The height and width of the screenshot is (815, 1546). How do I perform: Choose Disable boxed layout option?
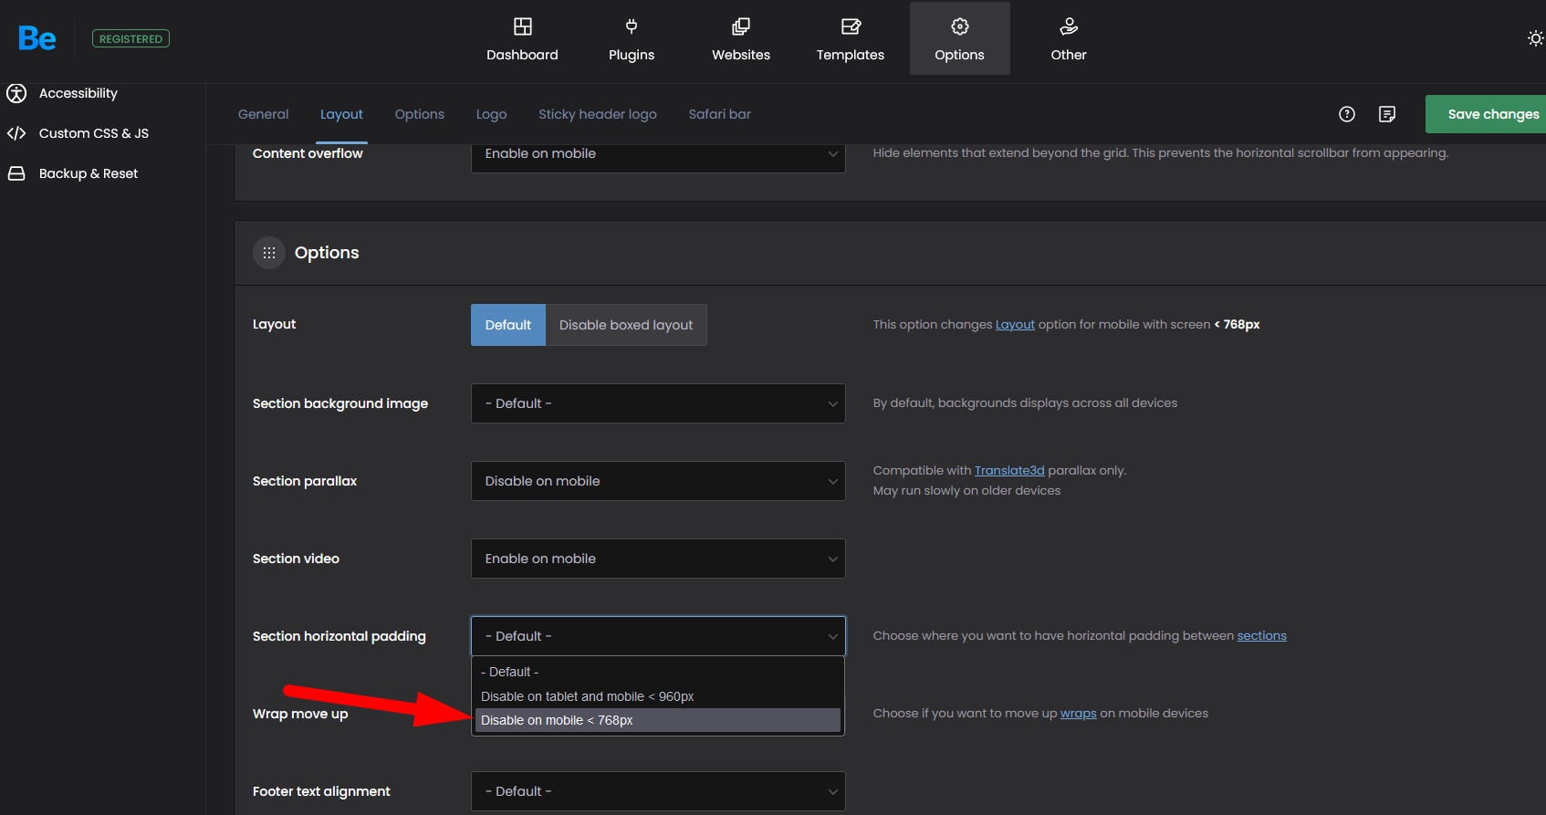(x=626, y=325)
